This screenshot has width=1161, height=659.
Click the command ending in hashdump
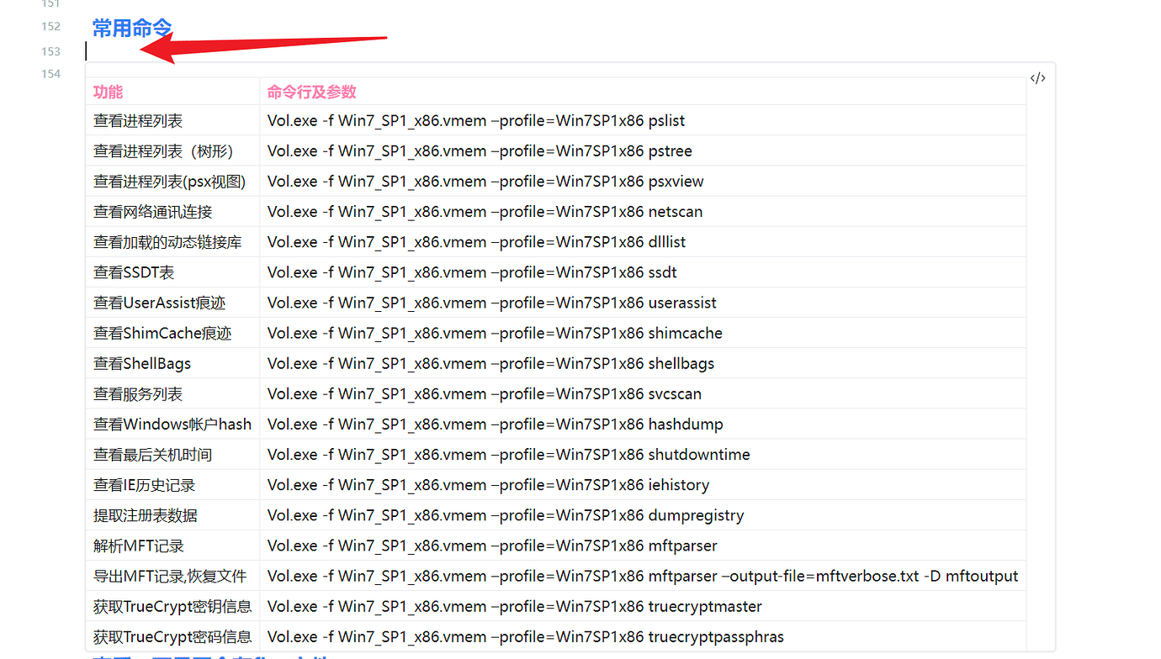click(x=496, y=424)
